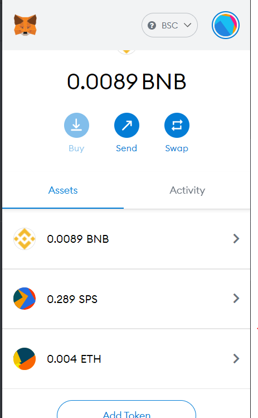Click the Send text label
This screenshot has width=258, height=418.
126,148
